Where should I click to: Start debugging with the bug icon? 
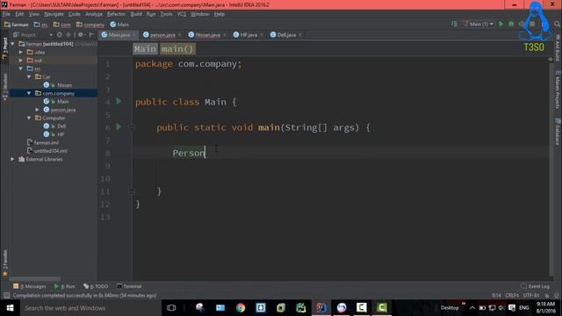(511, 24)
